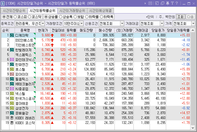Select the 코스피 radio button

coord(15,17)
